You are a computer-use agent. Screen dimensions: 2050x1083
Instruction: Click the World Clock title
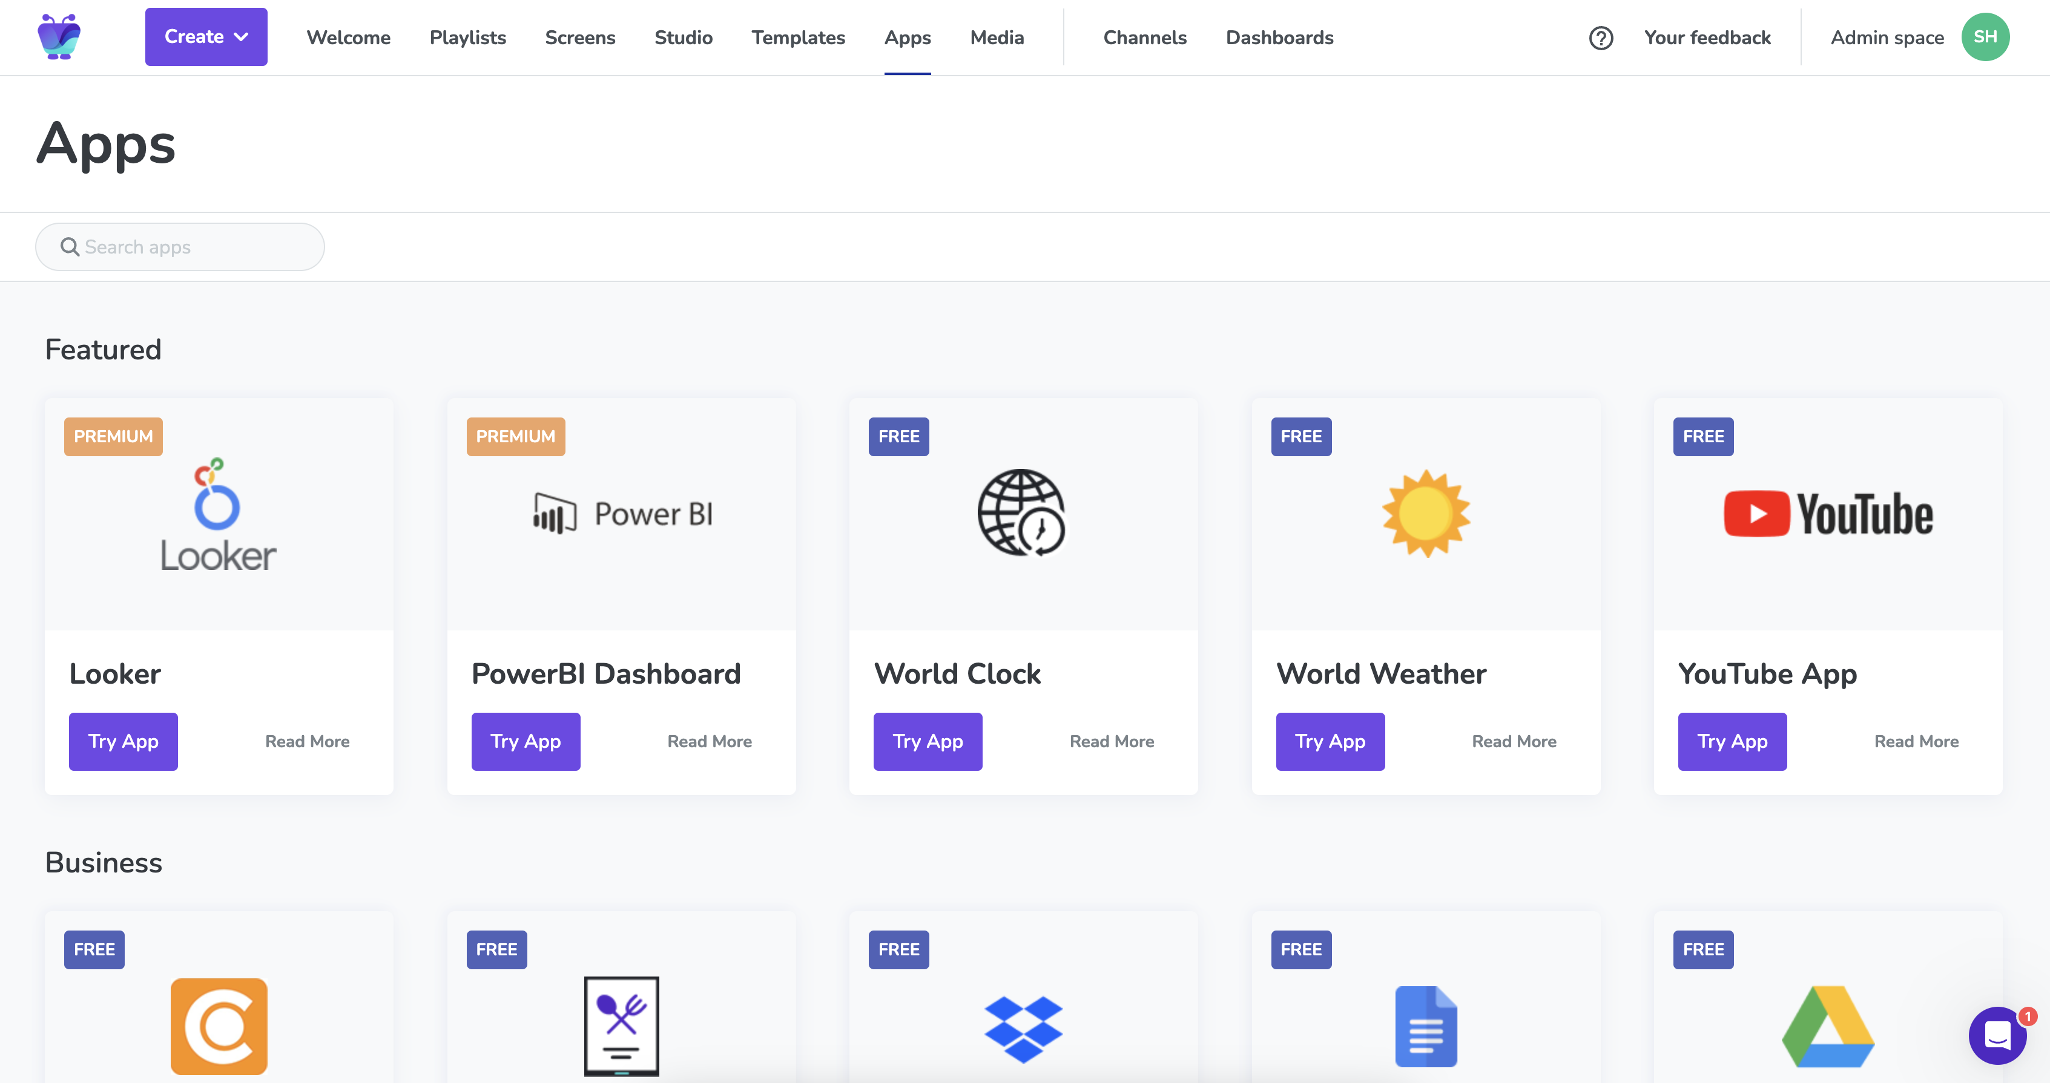(x=957, y=673)
